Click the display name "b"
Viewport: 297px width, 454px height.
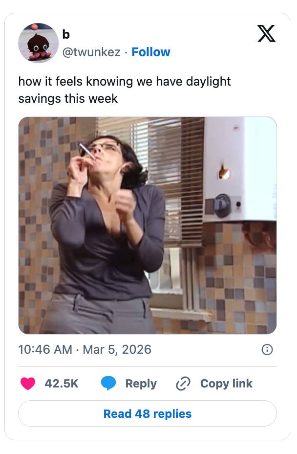tap(66, 34)
